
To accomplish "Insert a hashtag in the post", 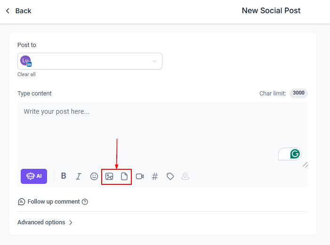I will click(x=155, y=176).
